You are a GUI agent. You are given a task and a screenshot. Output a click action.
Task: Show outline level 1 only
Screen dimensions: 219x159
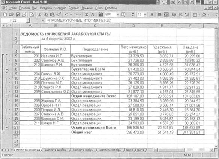coord(3,26)
